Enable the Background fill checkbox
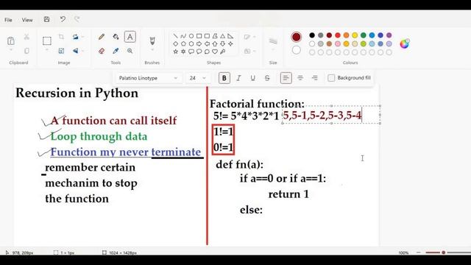 (331, 78)
